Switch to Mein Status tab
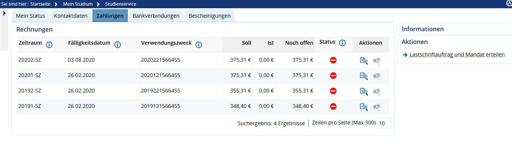The image size is (512, 147). [x=31, y=16]
